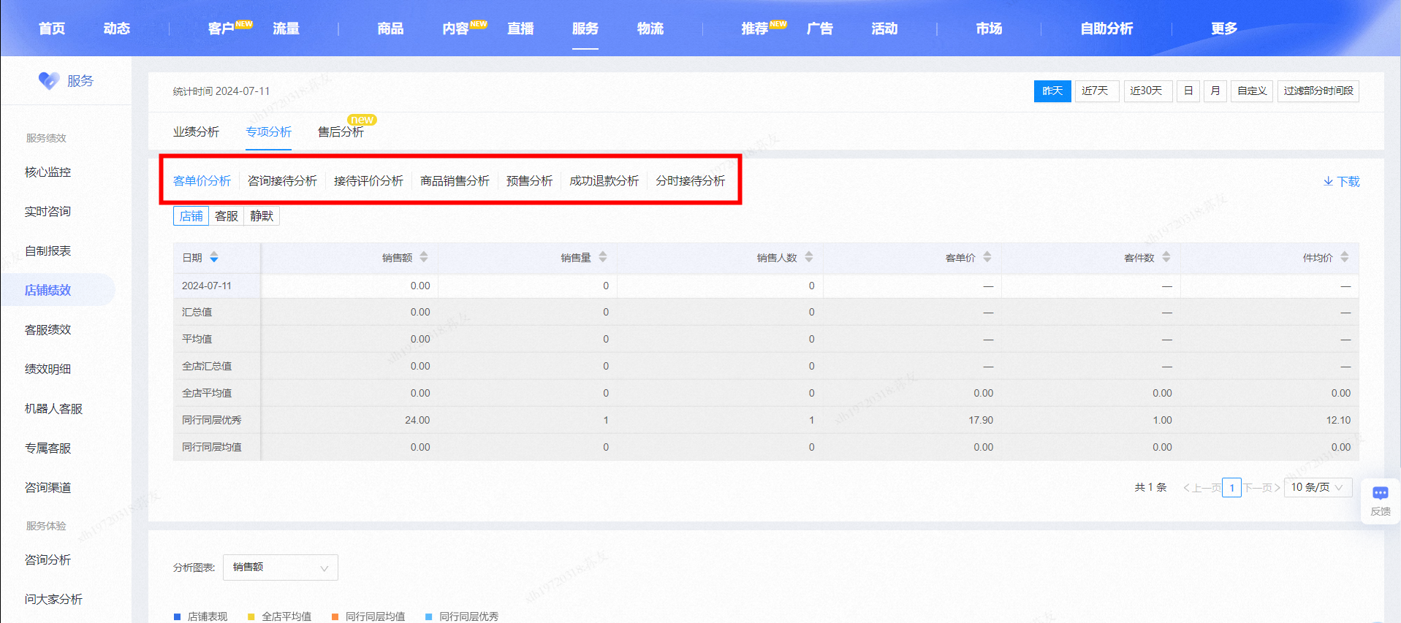1401x623 pixels.
Task: Sort by 销售人数 column arrows
Action: click(809, 257)
